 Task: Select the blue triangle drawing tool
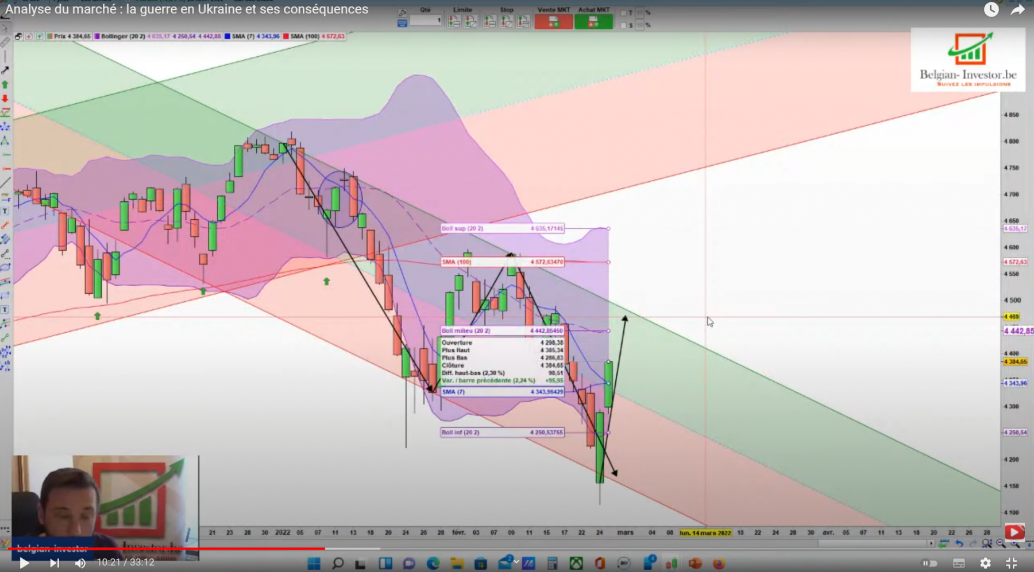pos(5,141)
